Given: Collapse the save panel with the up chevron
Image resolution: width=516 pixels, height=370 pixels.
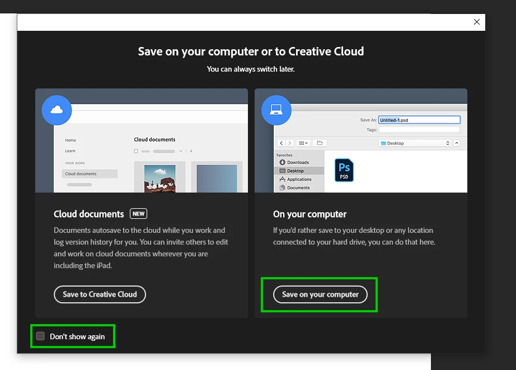Looking at the screenshot, I should [457, 143].
